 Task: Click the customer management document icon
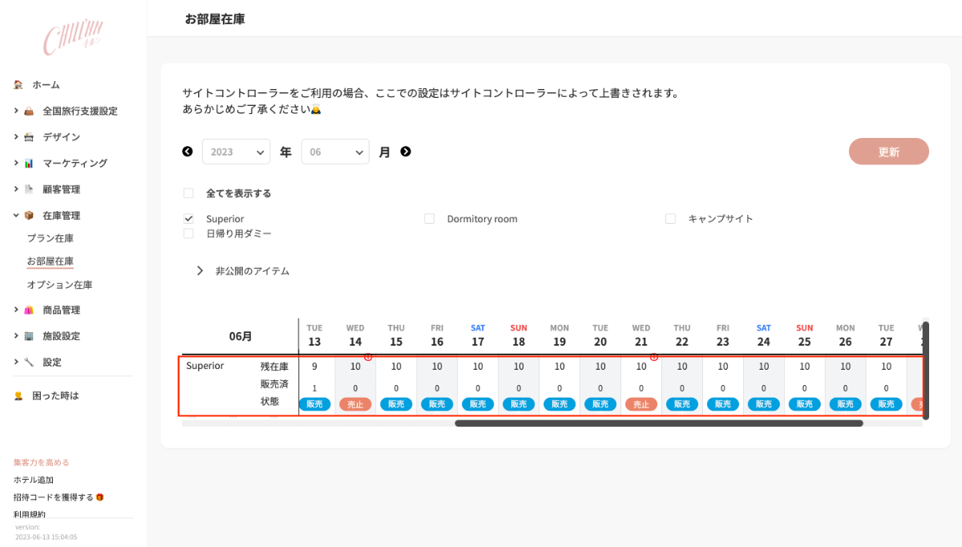(x=29, y=189)
